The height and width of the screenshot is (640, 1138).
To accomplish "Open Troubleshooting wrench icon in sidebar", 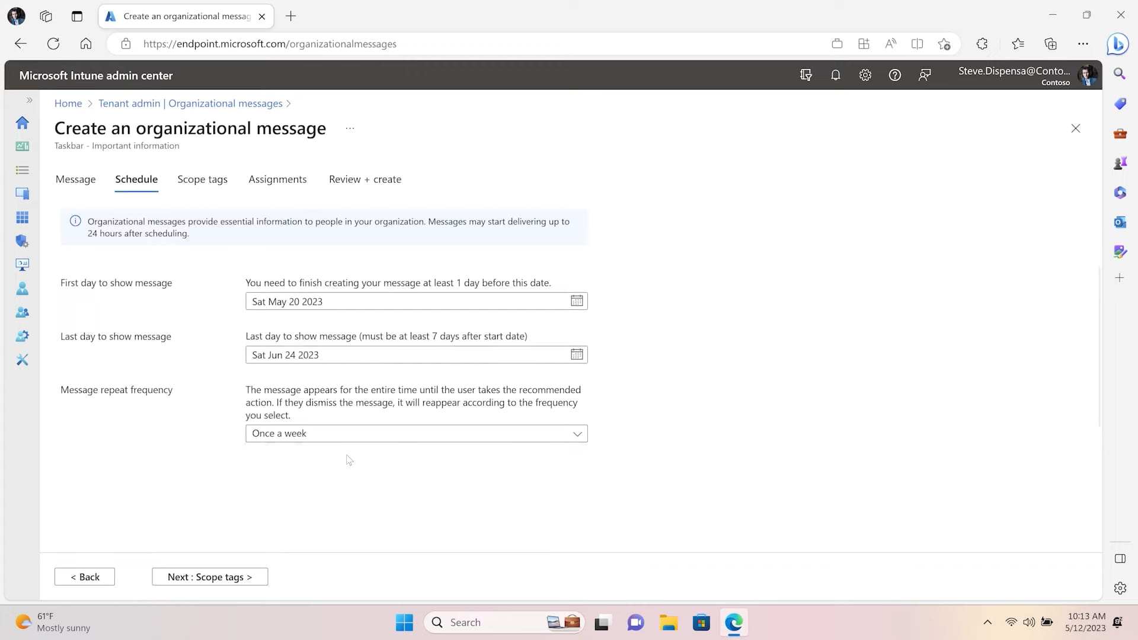I will pos(23,360).
